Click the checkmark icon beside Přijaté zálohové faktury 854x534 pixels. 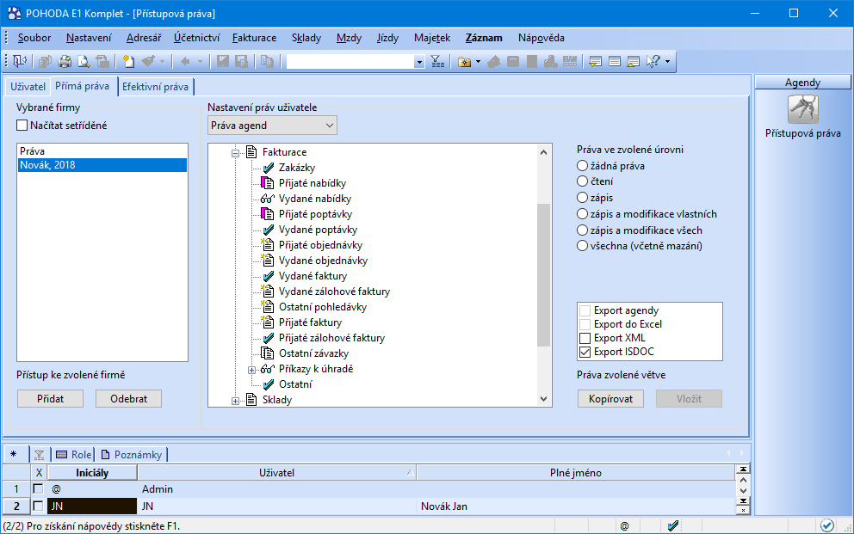coord(268,338)
